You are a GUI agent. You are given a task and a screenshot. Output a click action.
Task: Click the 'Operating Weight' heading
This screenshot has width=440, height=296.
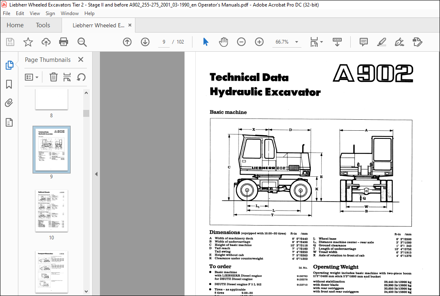tap(336, 267)
